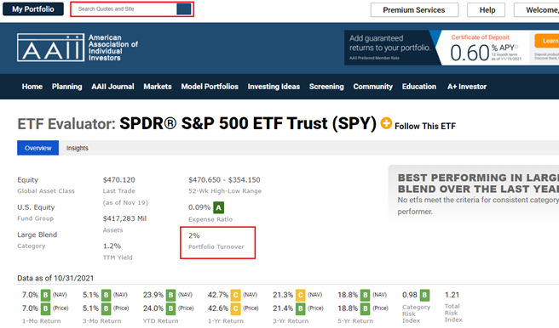Click the $417,283 Mil Assets value
559x328 pixels.
coord(124,218)
